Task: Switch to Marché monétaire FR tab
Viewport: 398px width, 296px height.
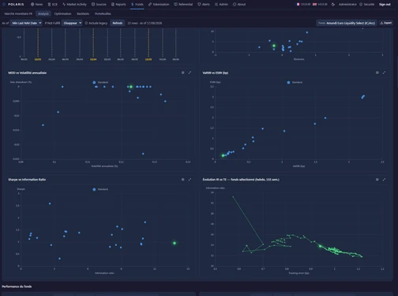Action: (18, 13)
